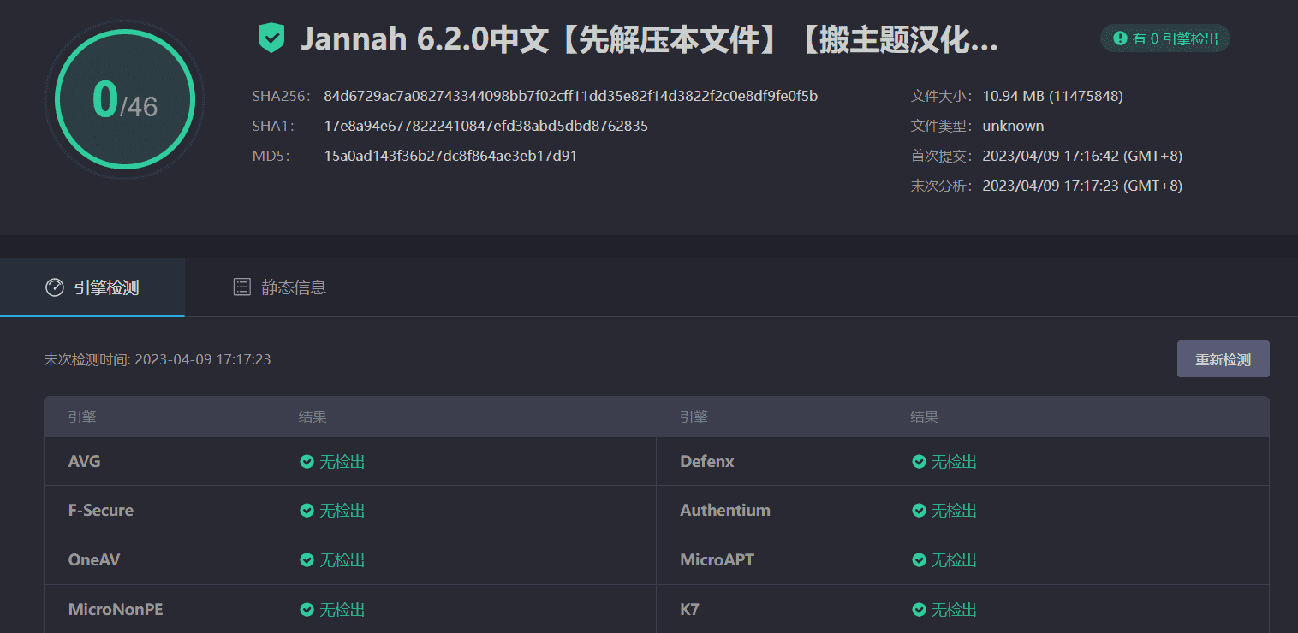Viewport: 1298px width, 633px height.
Task: Click the AVG engine name
Action: click(84, 462)
